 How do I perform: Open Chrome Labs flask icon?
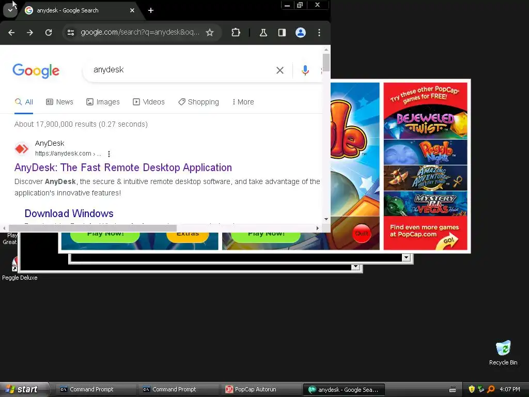click(x=263, y=33)
